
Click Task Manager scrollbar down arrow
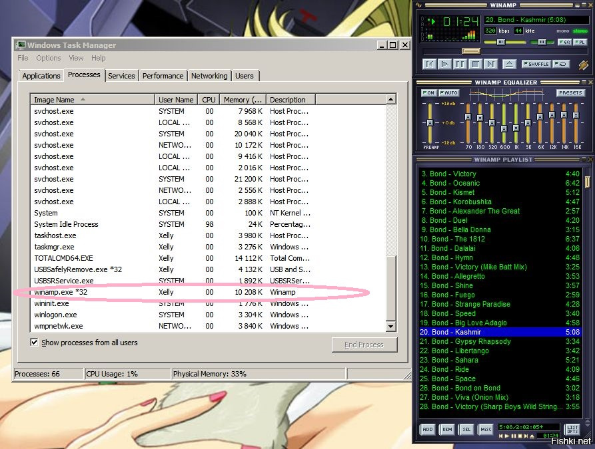pyautogui.click(x=390, y=326)
